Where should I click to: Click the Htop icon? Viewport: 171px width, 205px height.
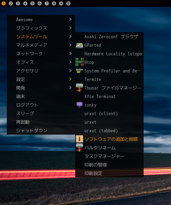[x=79, y=62]
